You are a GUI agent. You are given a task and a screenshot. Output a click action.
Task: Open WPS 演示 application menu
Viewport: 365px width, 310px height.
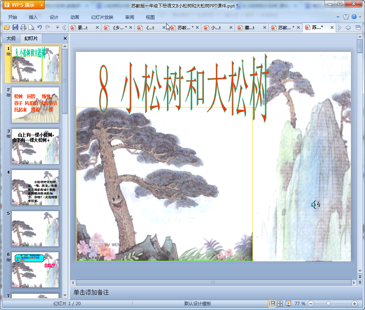[x=20, y=5]
